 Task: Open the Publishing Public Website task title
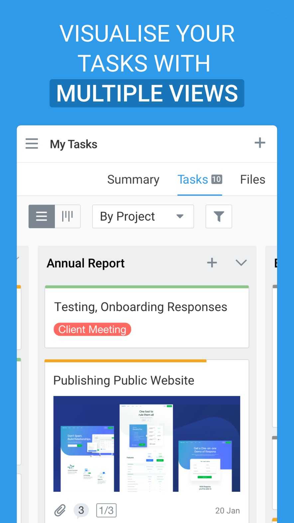(124, 380)
